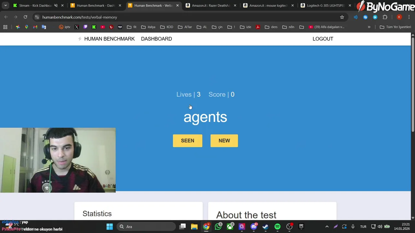
Task: Open OBS Studio from taskbar
Action: (289, 227)
